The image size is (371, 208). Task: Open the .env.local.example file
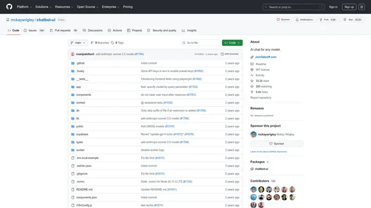87,158
